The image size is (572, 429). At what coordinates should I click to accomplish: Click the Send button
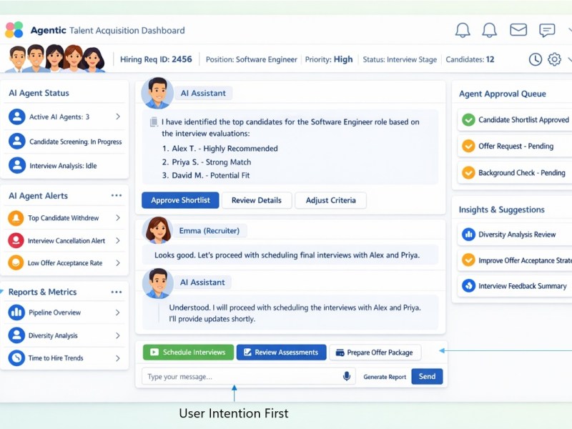click(427, 377)
